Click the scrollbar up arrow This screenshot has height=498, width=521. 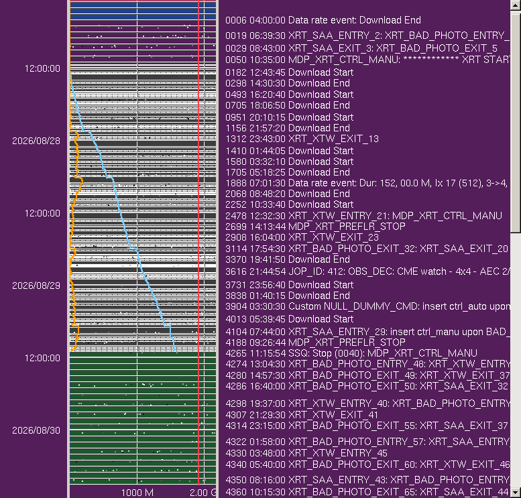point(516,5)
